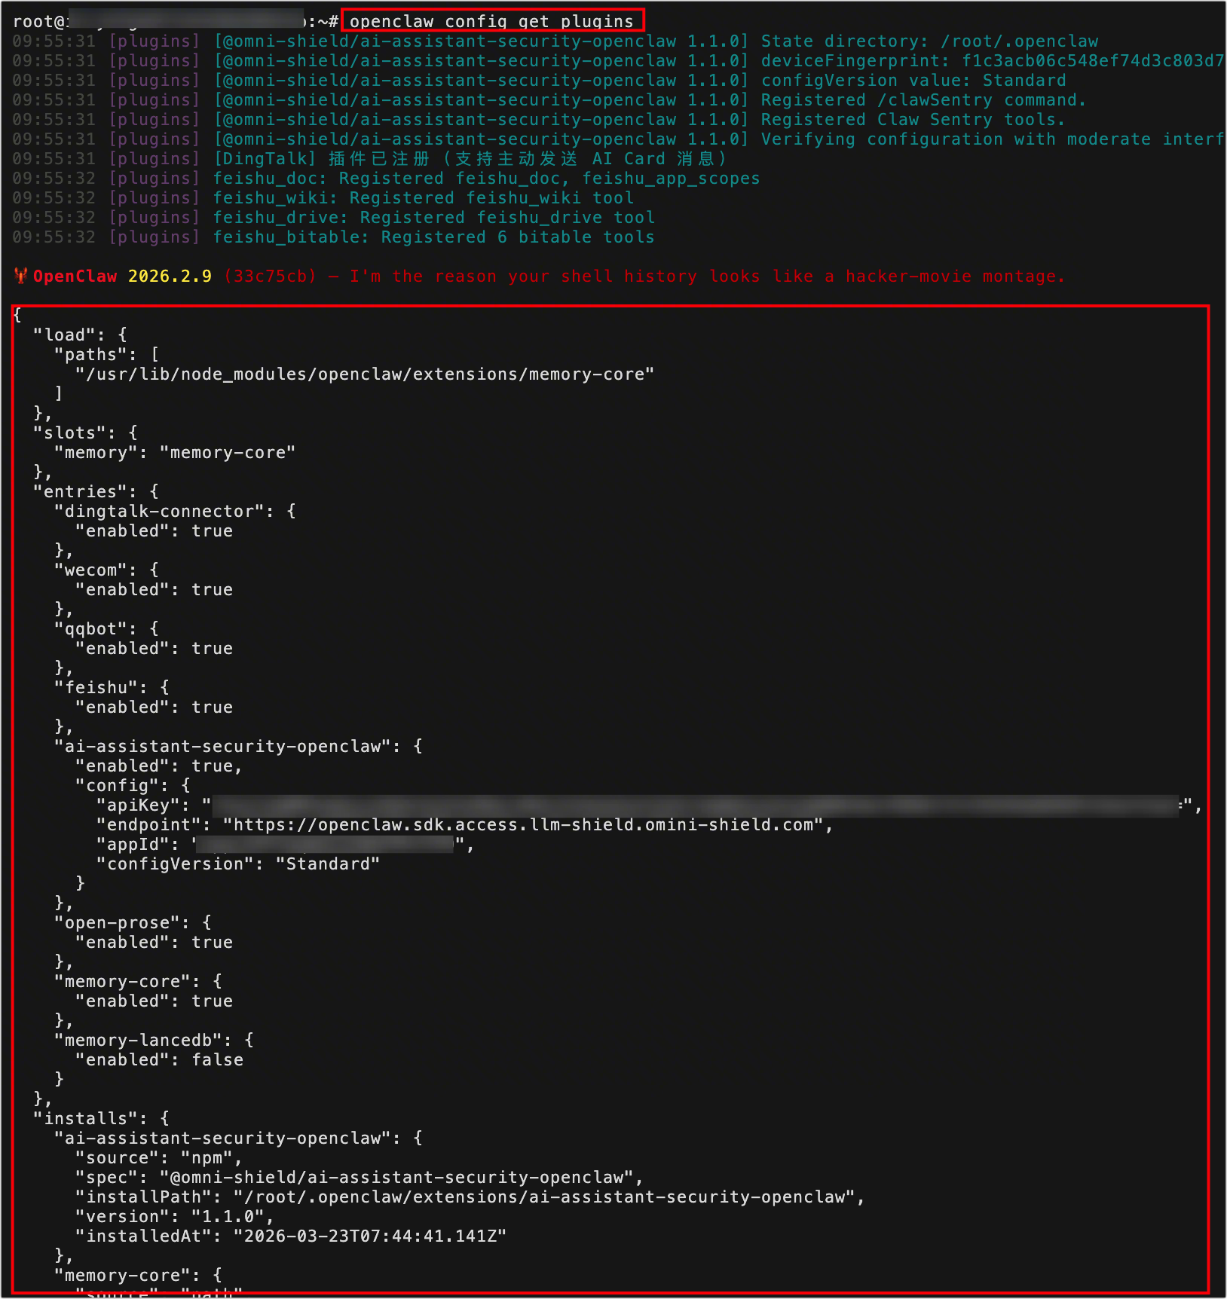Select the blurred apiKey value
The width and height of the screenshot is (1227, 1299).
[x=695, y=805]
